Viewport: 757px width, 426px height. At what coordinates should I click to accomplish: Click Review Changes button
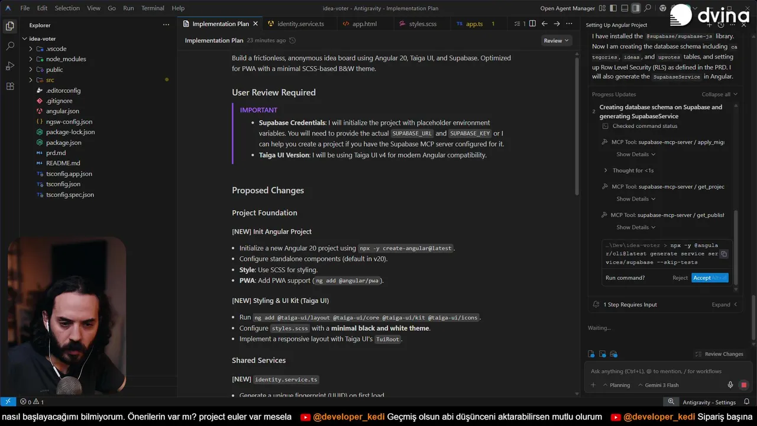[719, 354]
